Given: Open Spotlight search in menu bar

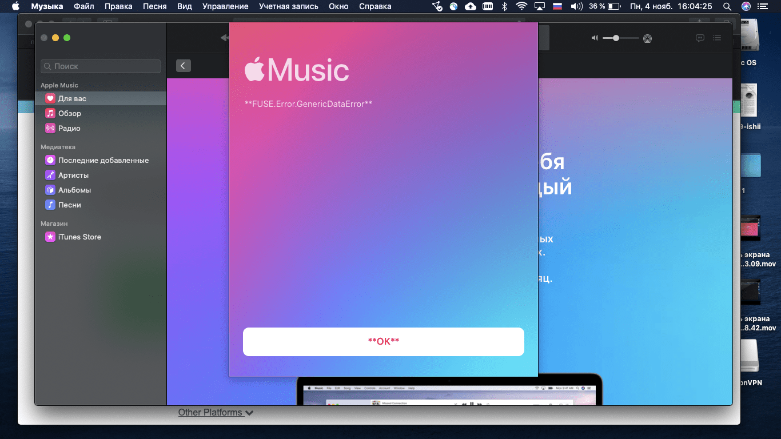Looking at the screenshot, I should click(727, 6).
